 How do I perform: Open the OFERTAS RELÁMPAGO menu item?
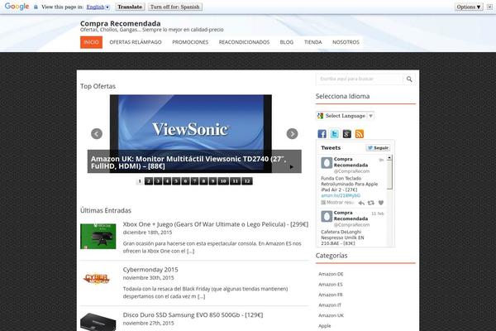click(136, 42)
